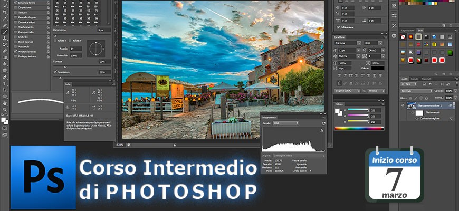The width and height of the screenshot is (459, 211).
Task: Change screen mode icon at toolbar bottom
Action: [5, 135]
